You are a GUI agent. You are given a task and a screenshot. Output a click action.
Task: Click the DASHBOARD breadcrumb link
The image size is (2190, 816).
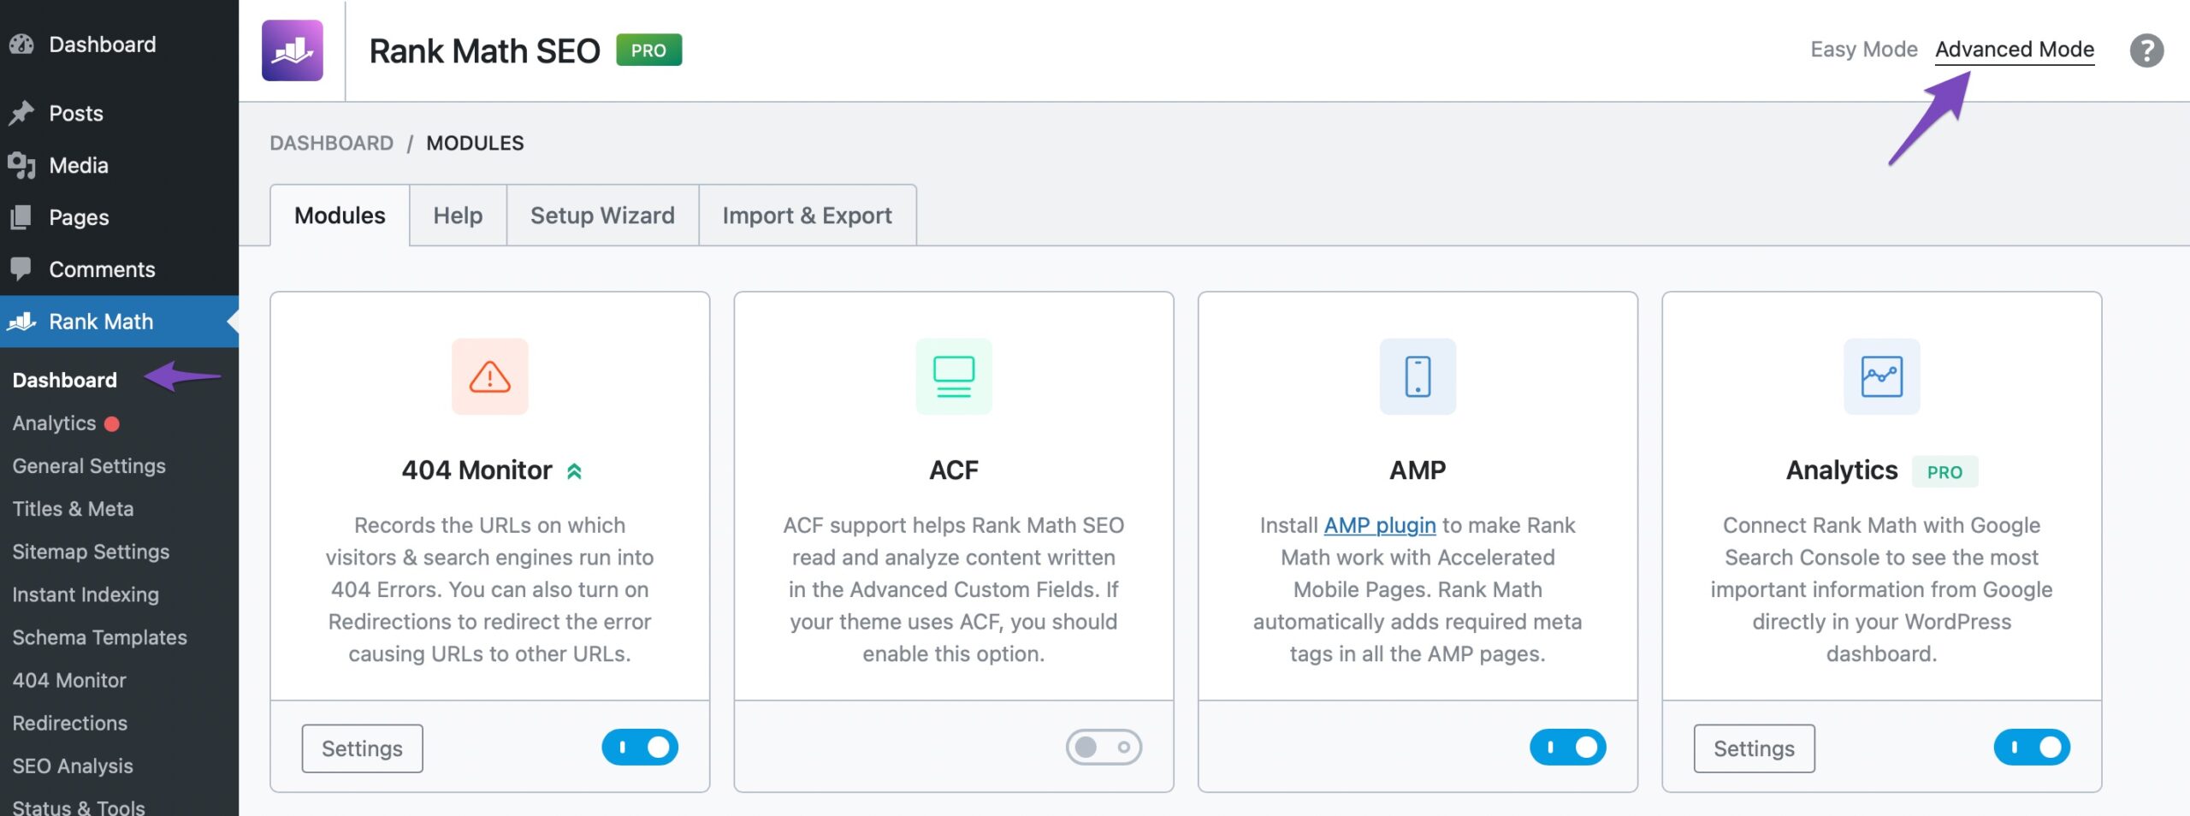tap(331, 143)
